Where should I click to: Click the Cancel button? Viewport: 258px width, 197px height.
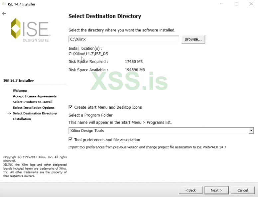(x=242, y=190)
